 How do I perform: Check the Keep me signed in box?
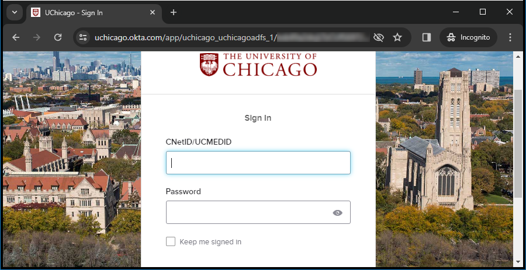pyautogui.click(x=171, y=241)
